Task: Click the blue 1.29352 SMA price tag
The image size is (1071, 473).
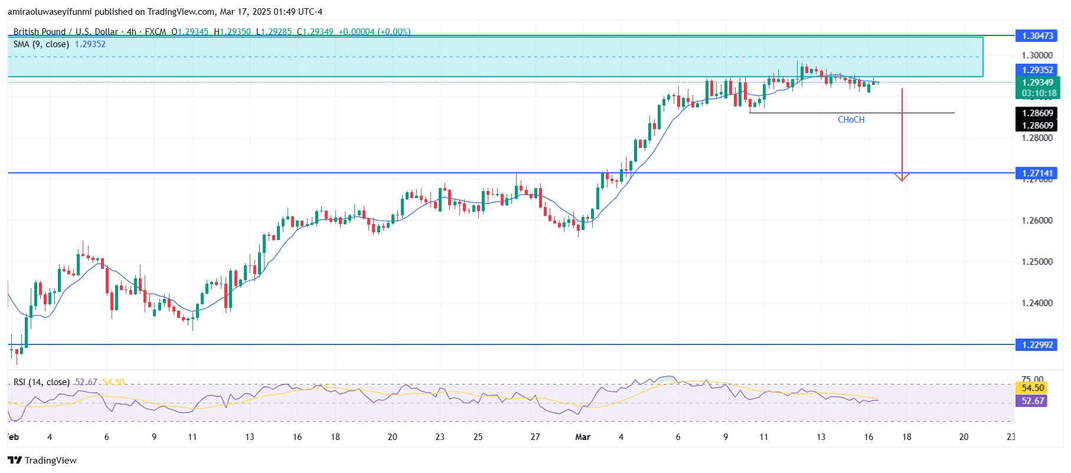Action: point(1037,70)
